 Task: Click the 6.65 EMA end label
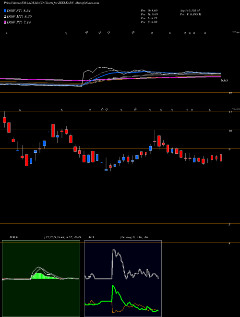coord(224,81)
